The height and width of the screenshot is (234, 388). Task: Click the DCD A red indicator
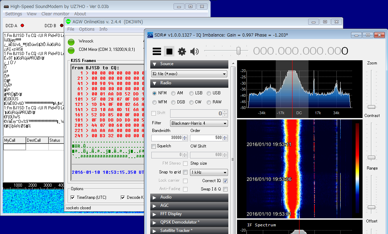(22, 25)
